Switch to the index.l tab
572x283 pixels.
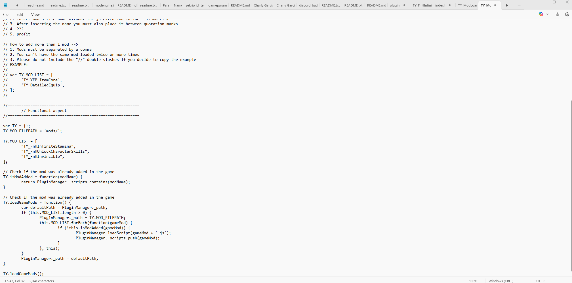click(x=440, y=5)
